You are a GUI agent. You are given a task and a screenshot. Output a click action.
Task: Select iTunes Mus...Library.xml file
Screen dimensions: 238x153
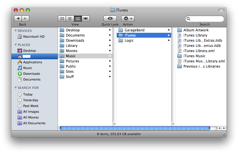pos(201,61)
